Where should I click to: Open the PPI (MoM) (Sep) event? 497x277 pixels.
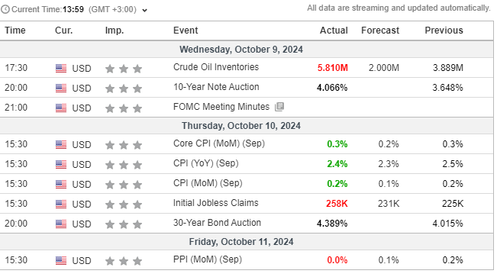208,259
